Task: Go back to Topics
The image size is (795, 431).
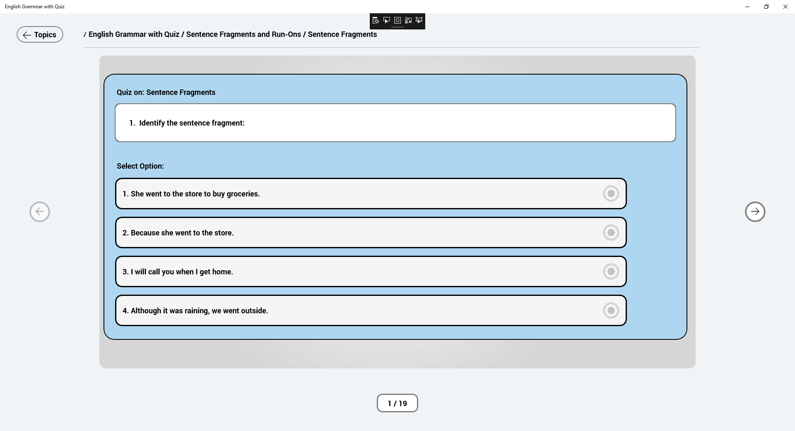Action: coord(40,34)
